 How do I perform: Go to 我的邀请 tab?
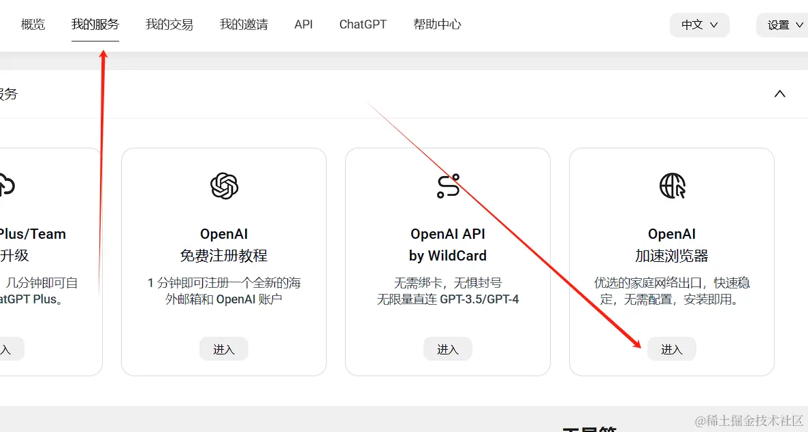point(244,24)
